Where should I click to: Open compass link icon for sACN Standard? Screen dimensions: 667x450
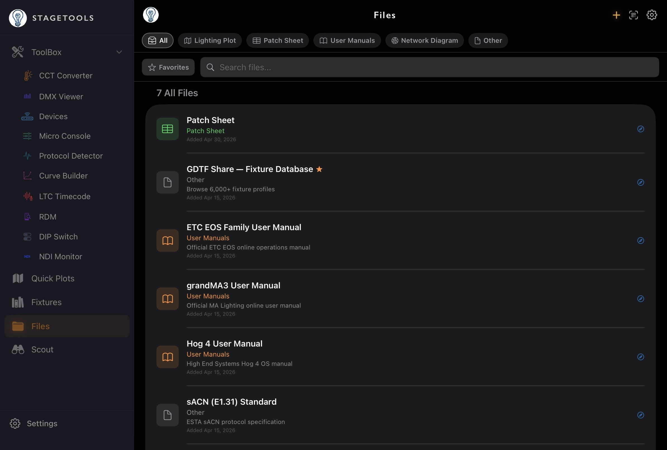click(x=641, y=415)
